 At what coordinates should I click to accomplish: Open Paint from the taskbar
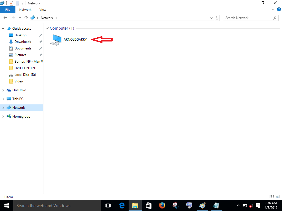pos(202,206)
